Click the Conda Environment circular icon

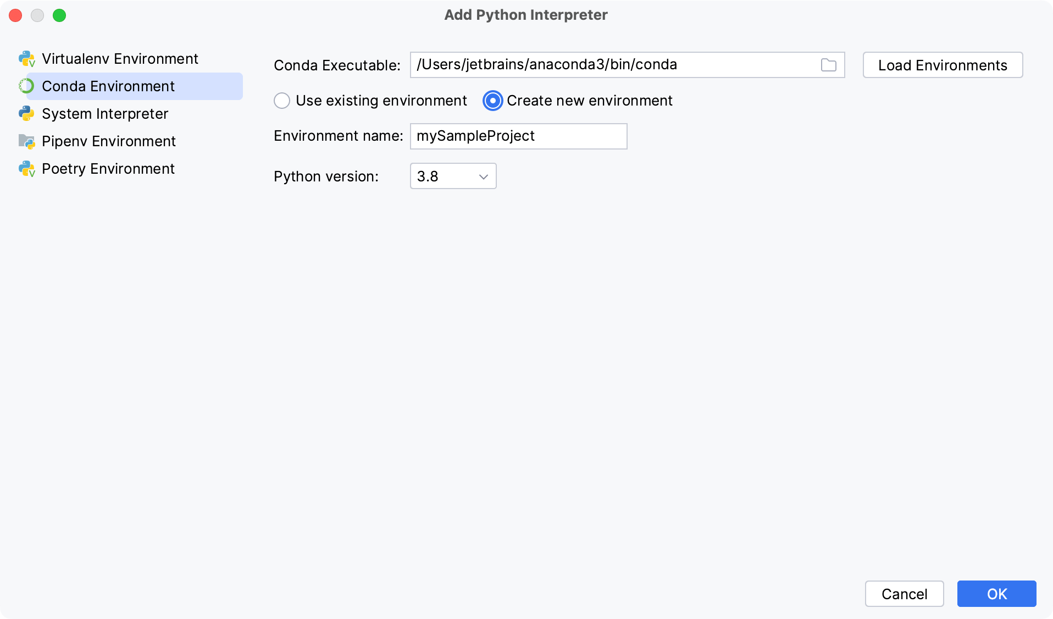point(26,86)
